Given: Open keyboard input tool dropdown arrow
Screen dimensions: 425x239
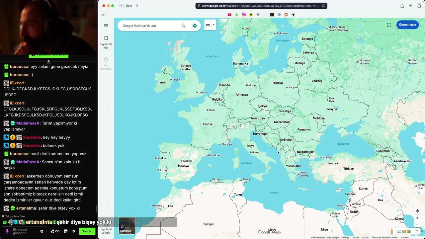Looking at the screenshot, I should (x=213, y=25).
